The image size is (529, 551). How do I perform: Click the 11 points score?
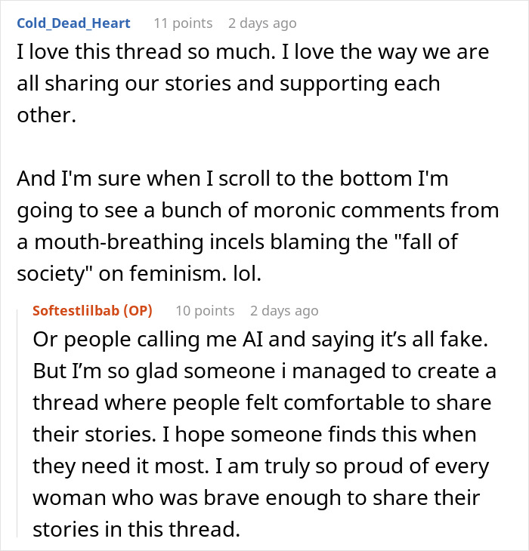tap(183, 23)
